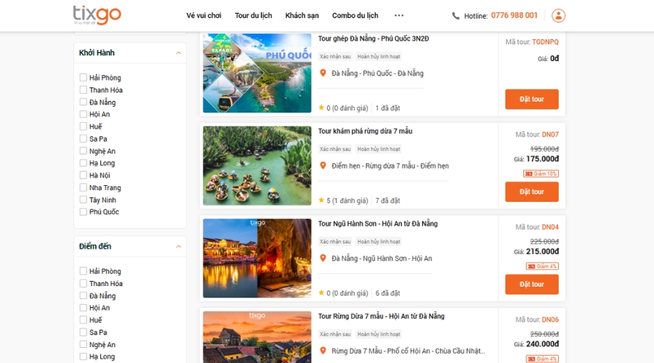The height and width of the screenshot is (363, 654).
Task: Click rating star of Phú Quốc 3N2Đ tour
Action: click(x=321, y=107)
